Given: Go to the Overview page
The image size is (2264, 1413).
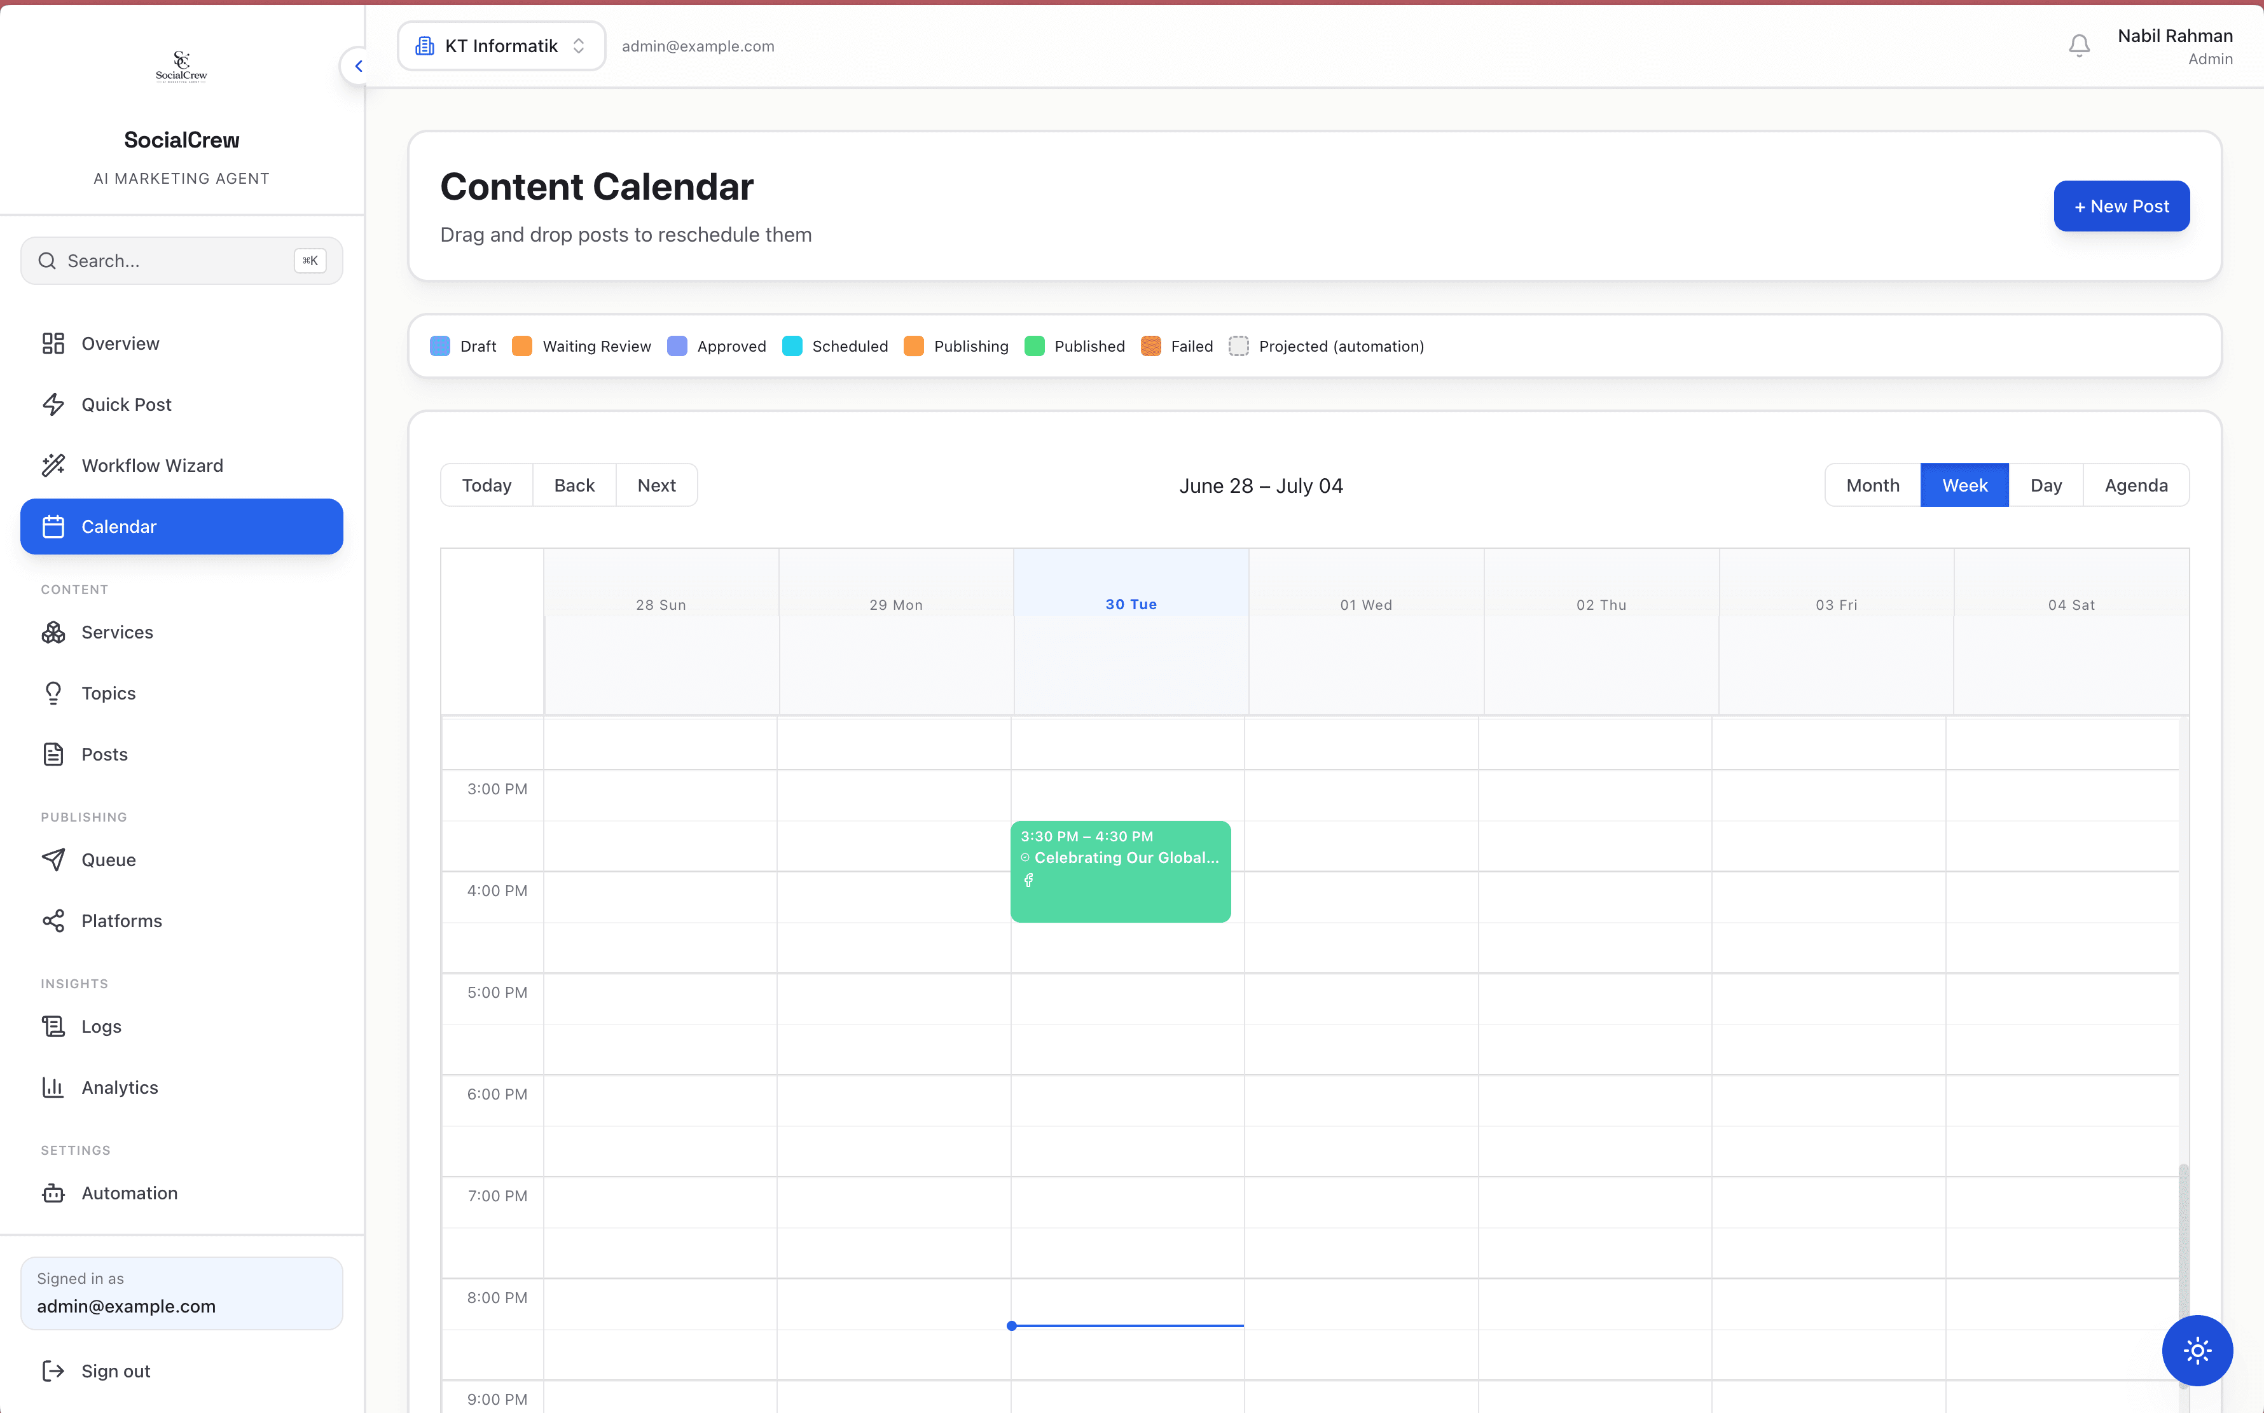Looking at the screenshot, I should [x=181, y=343].
